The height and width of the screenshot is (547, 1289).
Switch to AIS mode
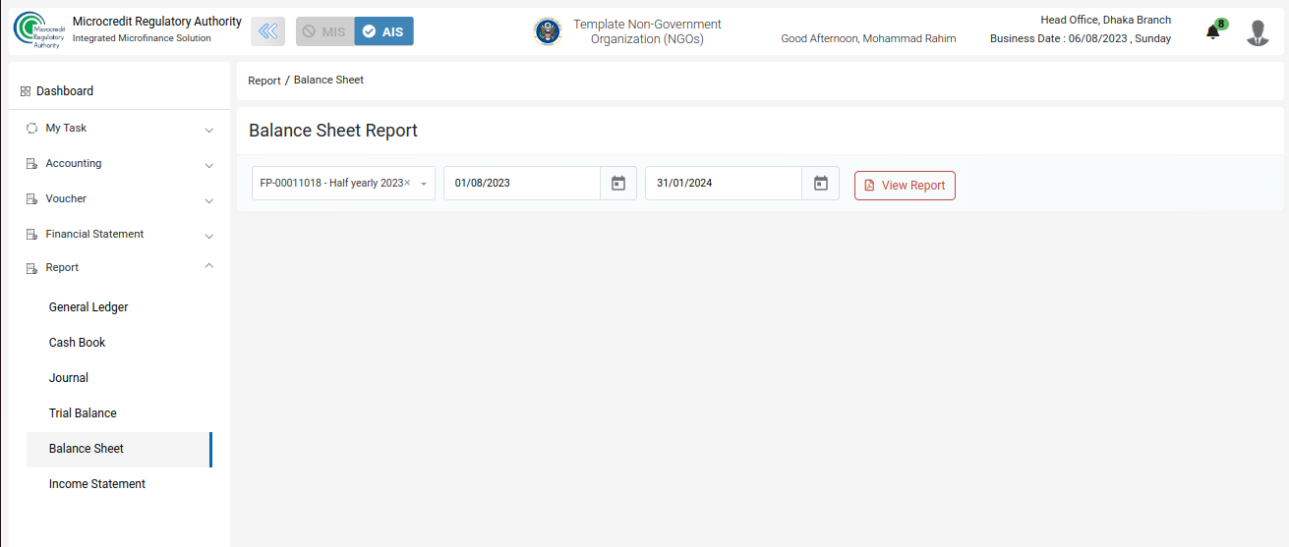coord(383,31)
